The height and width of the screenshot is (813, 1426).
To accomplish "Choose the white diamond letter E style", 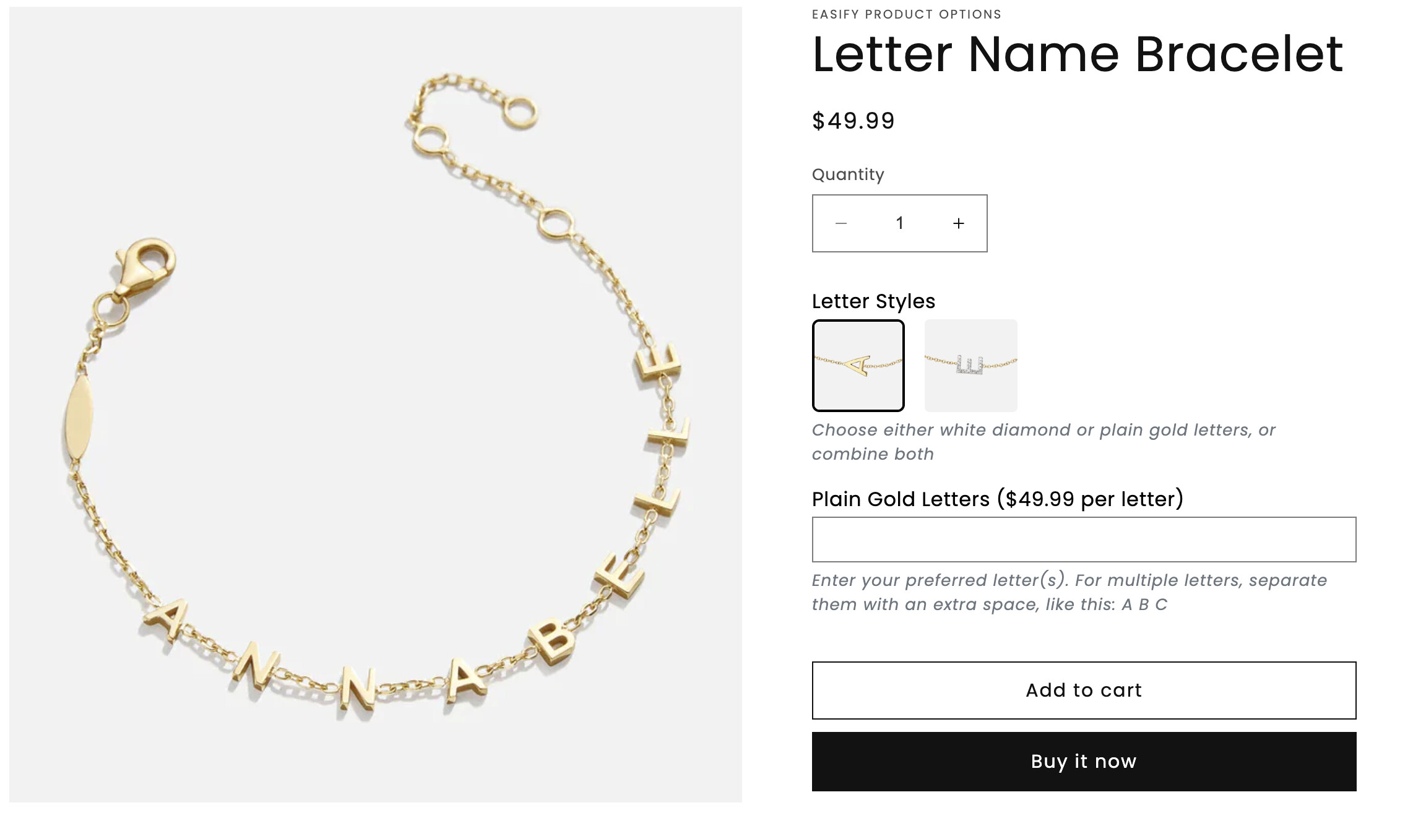I will tap(970, 366).
